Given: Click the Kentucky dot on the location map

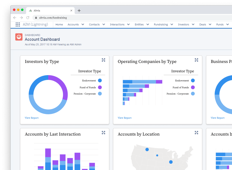Looking at the screenshot, I should pyautogui.click(x=171, y=162).
